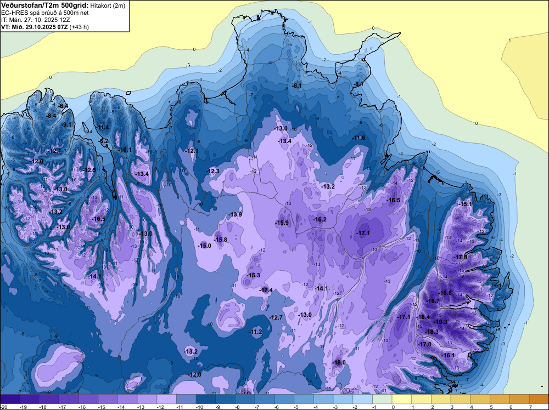Click the -9.1 temperature label

[66, 124]
